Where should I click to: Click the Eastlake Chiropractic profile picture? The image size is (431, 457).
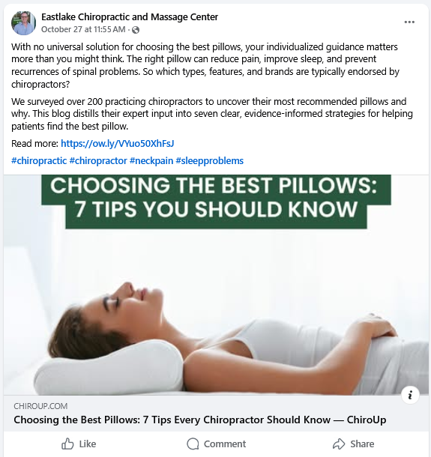click(x=23, y=23)
